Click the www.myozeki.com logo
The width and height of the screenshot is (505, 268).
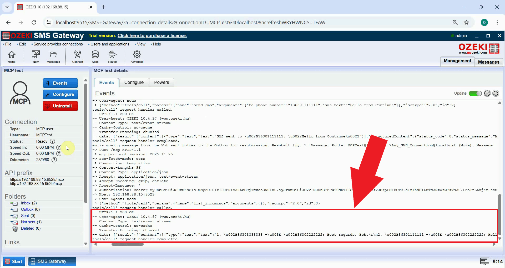pos(479,48)
